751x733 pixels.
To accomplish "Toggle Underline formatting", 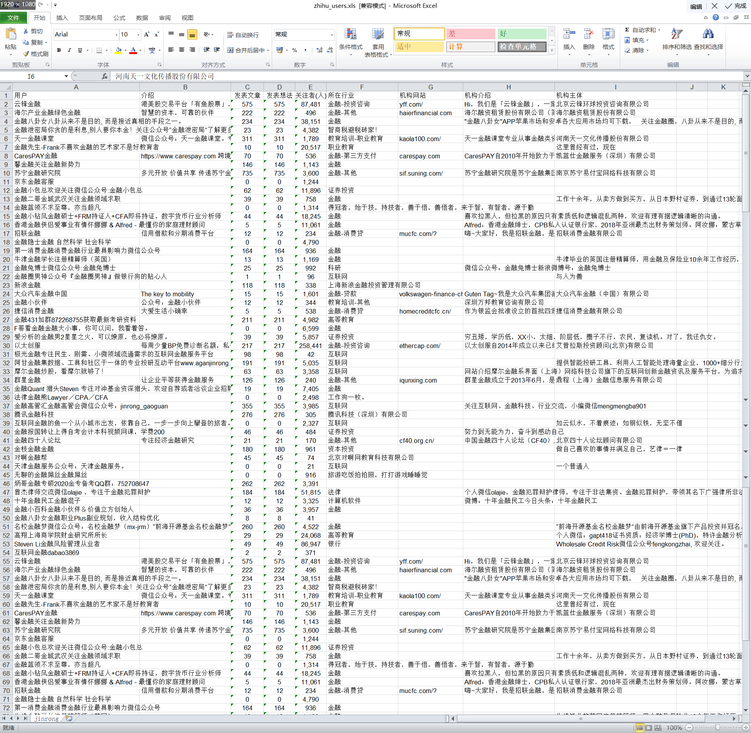I will click(80, 50).
